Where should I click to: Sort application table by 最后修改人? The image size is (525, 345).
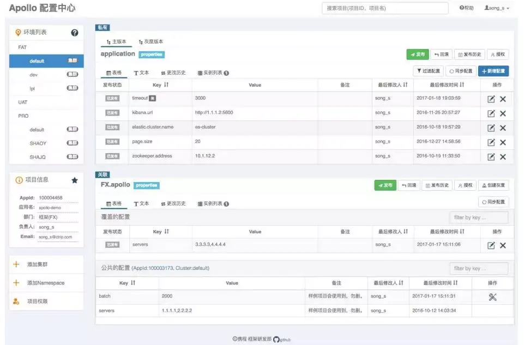(x=406, y=84)
